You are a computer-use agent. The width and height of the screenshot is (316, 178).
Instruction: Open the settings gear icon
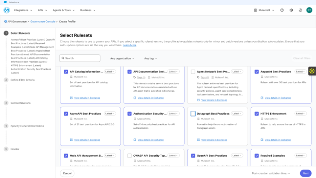click(x=291, y=10)
